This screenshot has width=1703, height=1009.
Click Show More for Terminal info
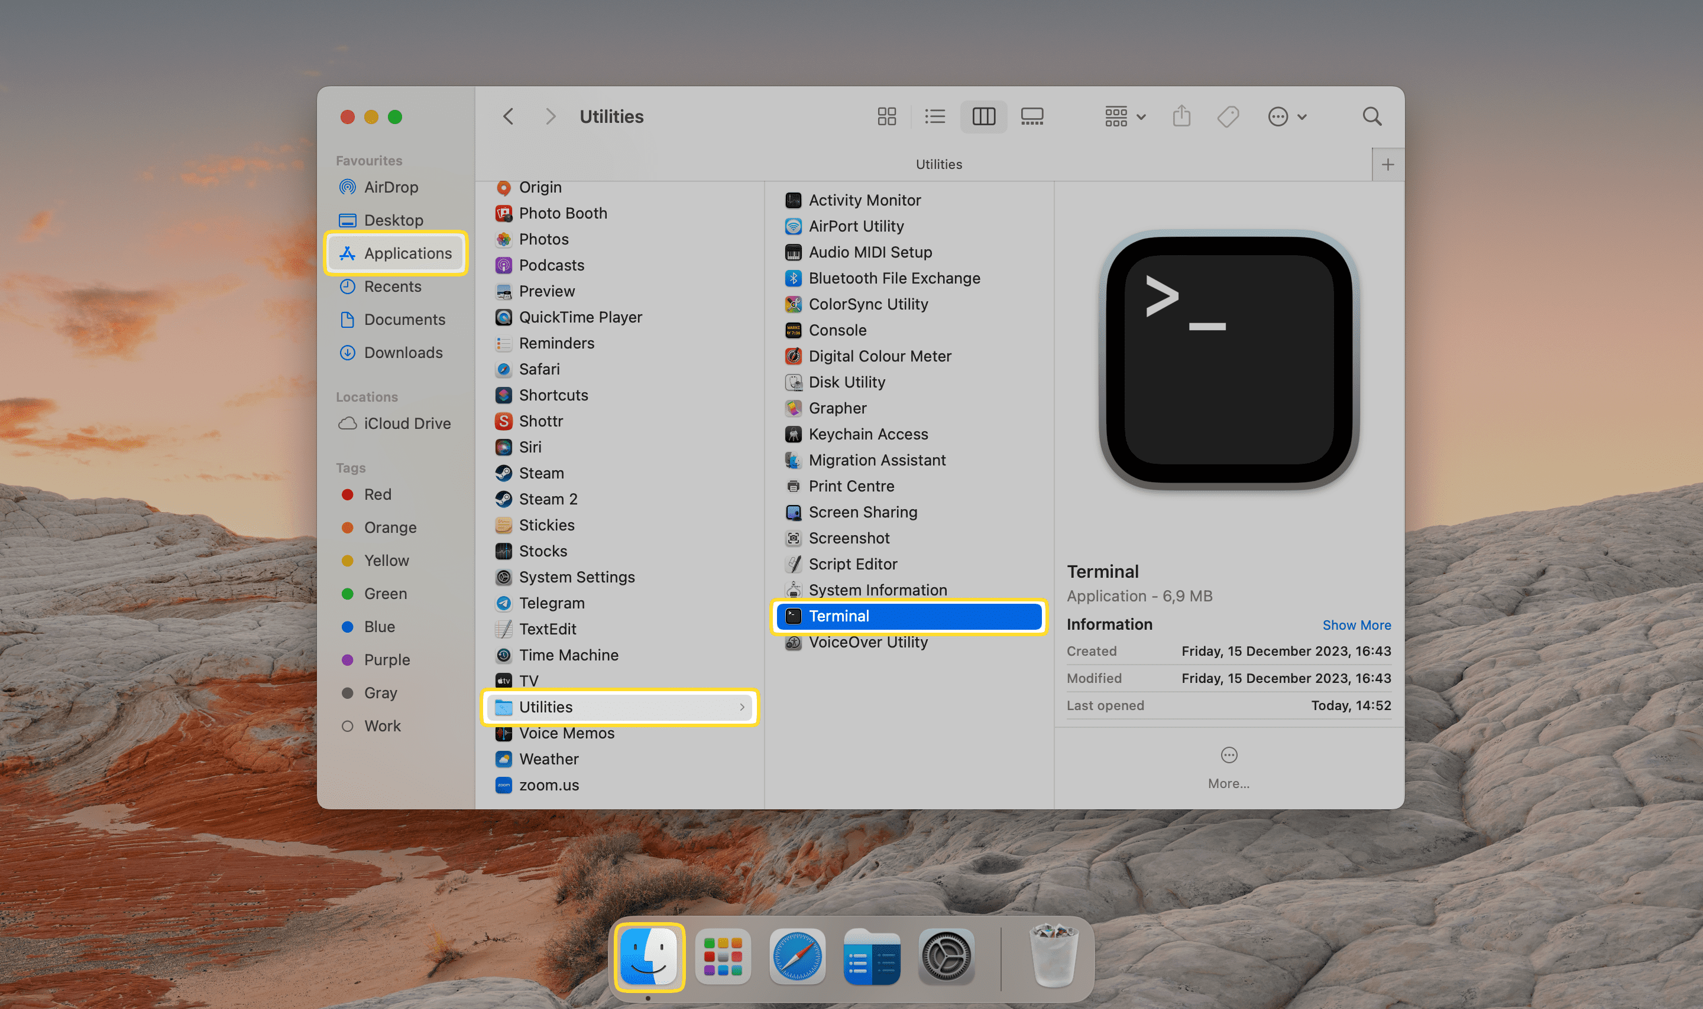pos(1356,624)
